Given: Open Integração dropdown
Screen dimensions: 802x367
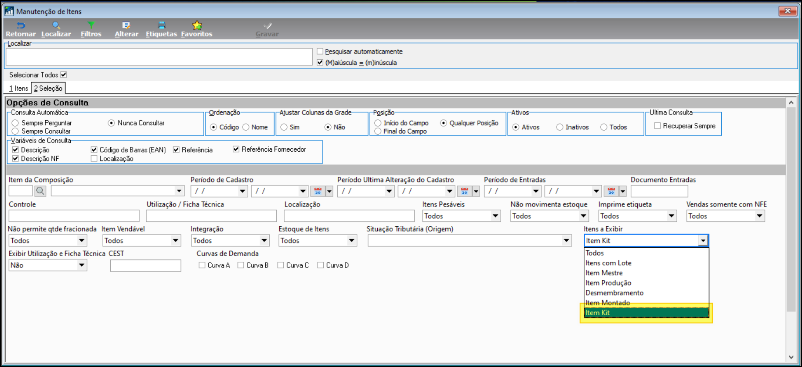Looking at the screenshot, I should coord(264,240).
